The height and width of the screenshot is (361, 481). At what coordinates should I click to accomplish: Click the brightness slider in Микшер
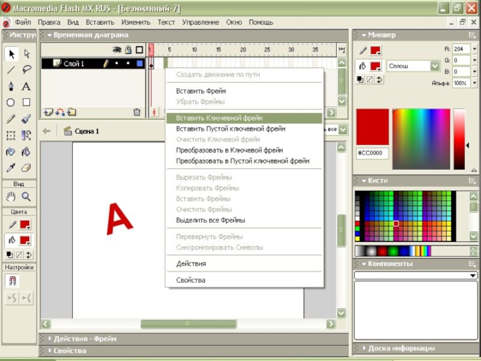point(459,139)
